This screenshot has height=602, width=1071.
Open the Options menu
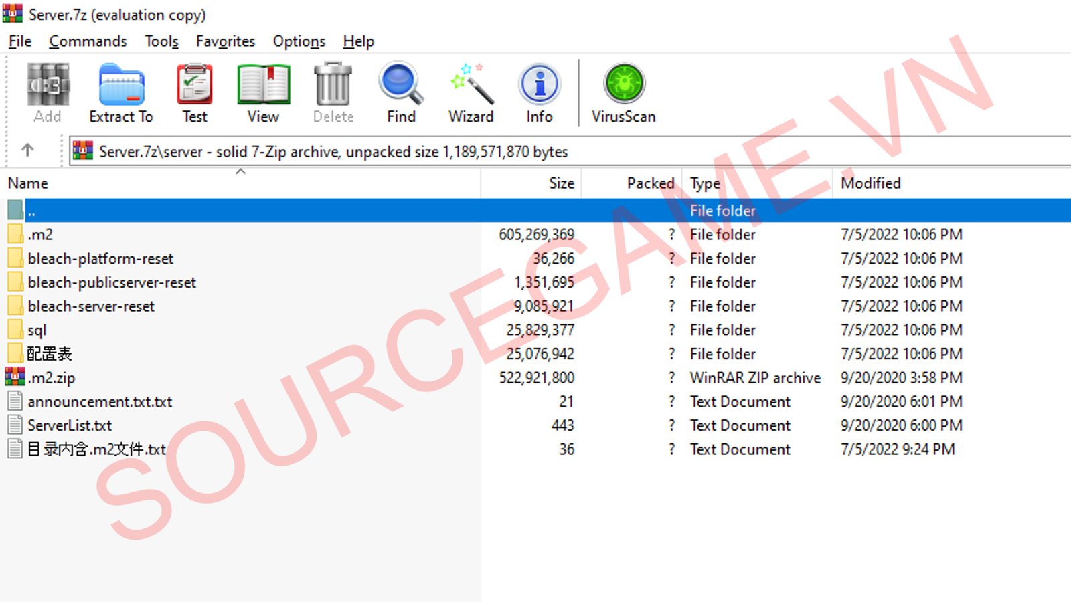tap(299, 41)
